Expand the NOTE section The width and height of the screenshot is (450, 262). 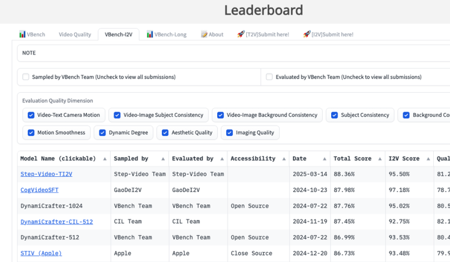click(x=233, y=53)
